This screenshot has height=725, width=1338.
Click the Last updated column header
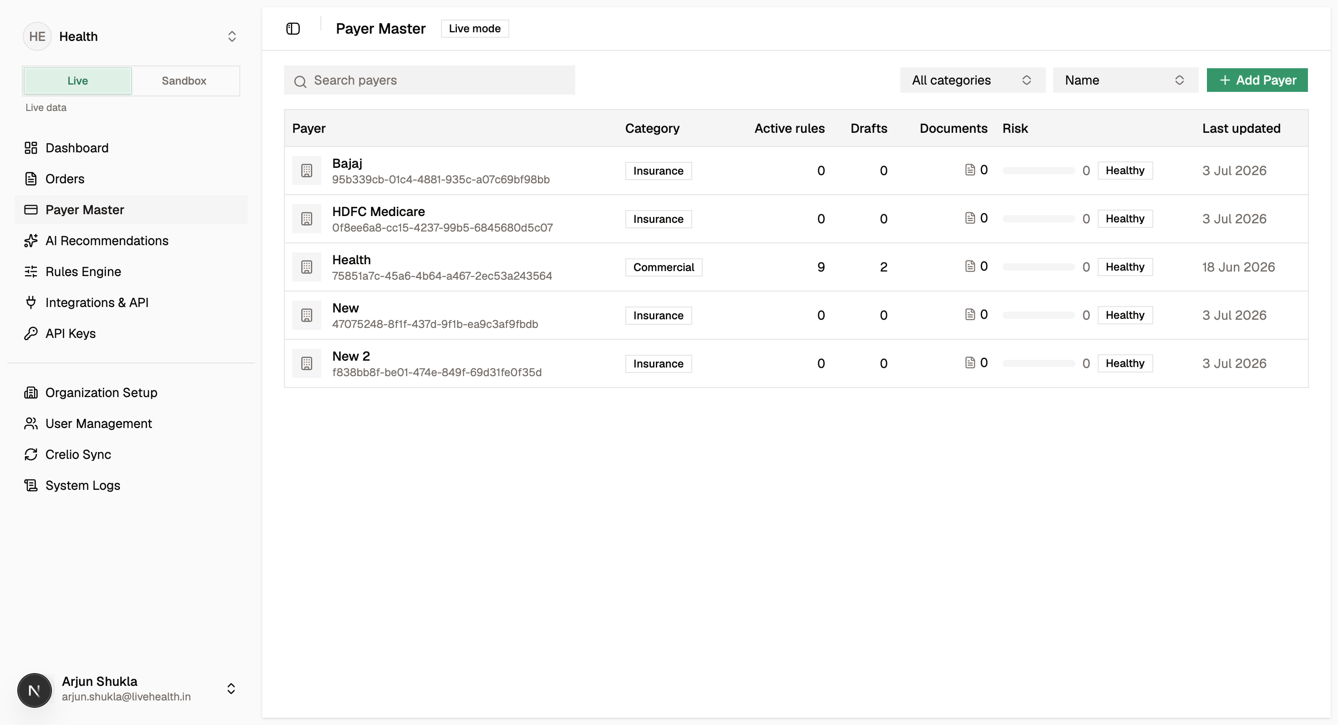tap(1241, 128)
